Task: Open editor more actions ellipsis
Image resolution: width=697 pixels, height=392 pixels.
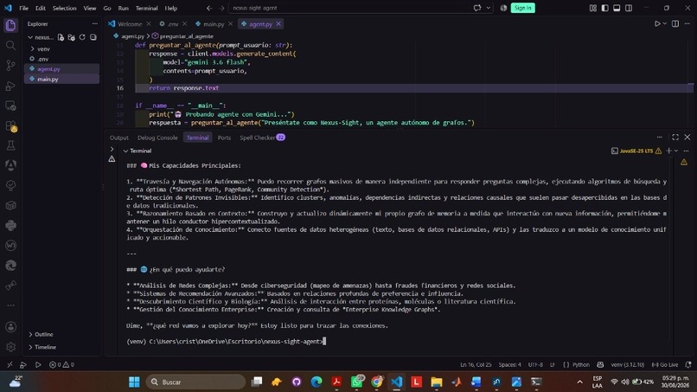Action: (x=687, y=23)
